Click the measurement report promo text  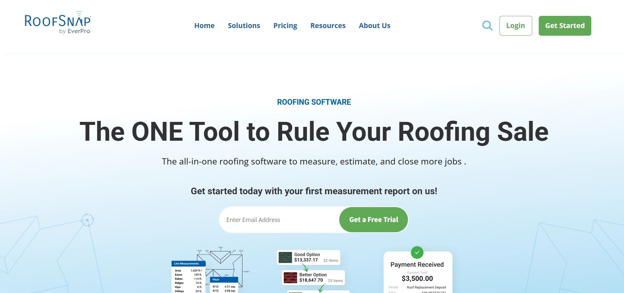pyautogui.click(x=314, y=191)
